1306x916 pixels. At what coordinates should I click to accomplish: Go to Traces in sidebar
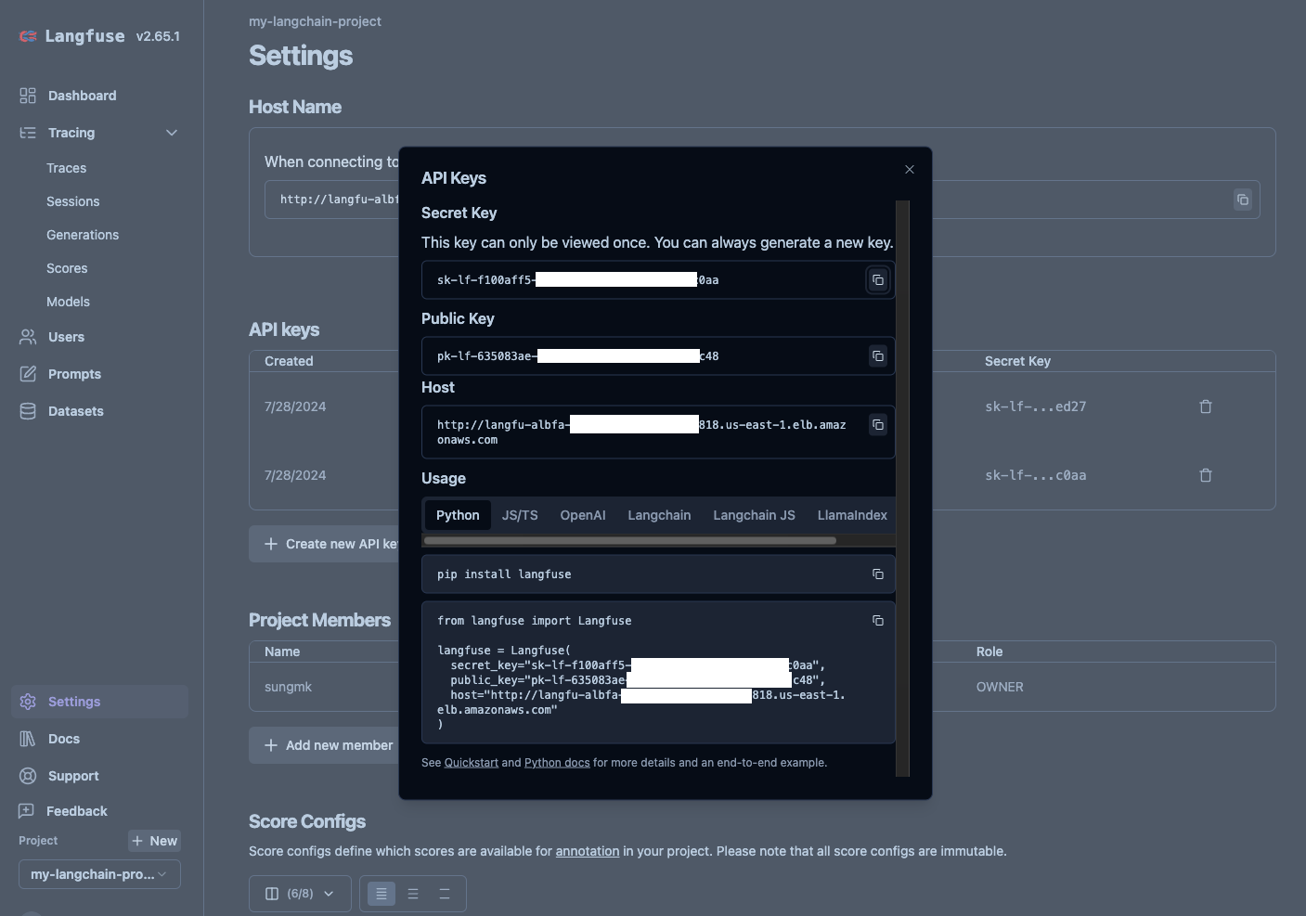coord(67,168)
